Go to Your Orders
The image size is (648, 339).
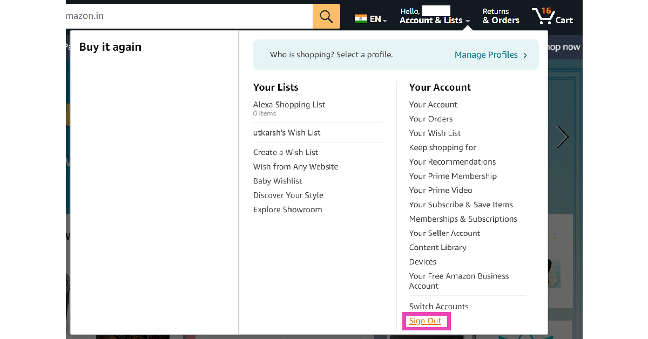coord(431,119)
